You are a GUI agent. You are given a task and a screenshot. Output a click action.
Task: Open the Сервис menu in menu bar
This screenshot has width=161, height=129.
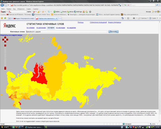(x=29, y=9)
